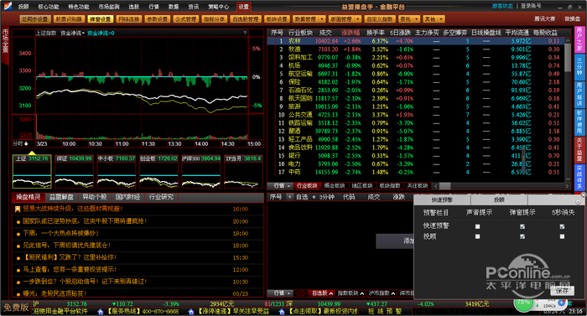Viewport: 587px width, 316px height.
Task: Close the alert settings popup with the X icon
Action: point(584,194)
